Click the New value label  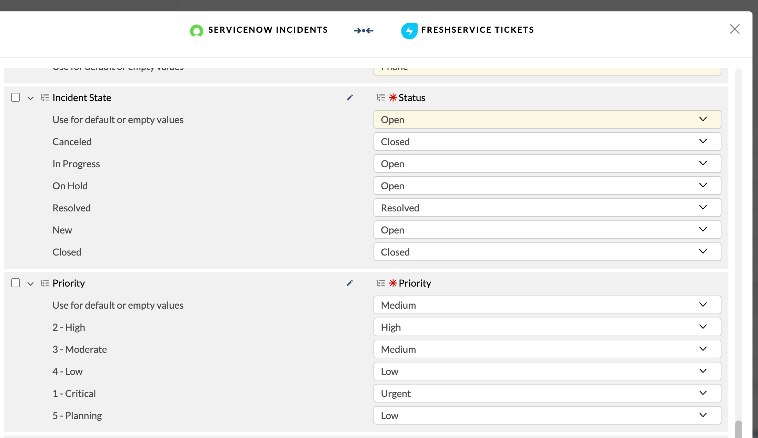click(x=62, y=230)
